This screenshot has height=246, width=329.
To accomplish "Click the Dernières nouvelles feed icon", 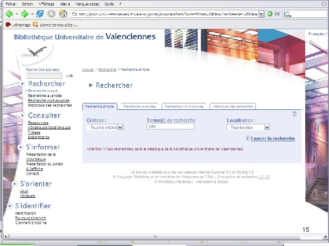I will point(35,25).
